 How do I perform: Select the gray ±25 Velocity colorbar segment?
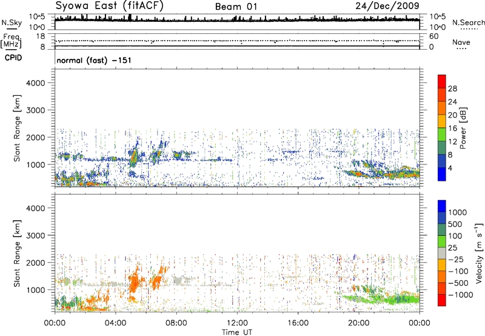[x=442, y=253]
